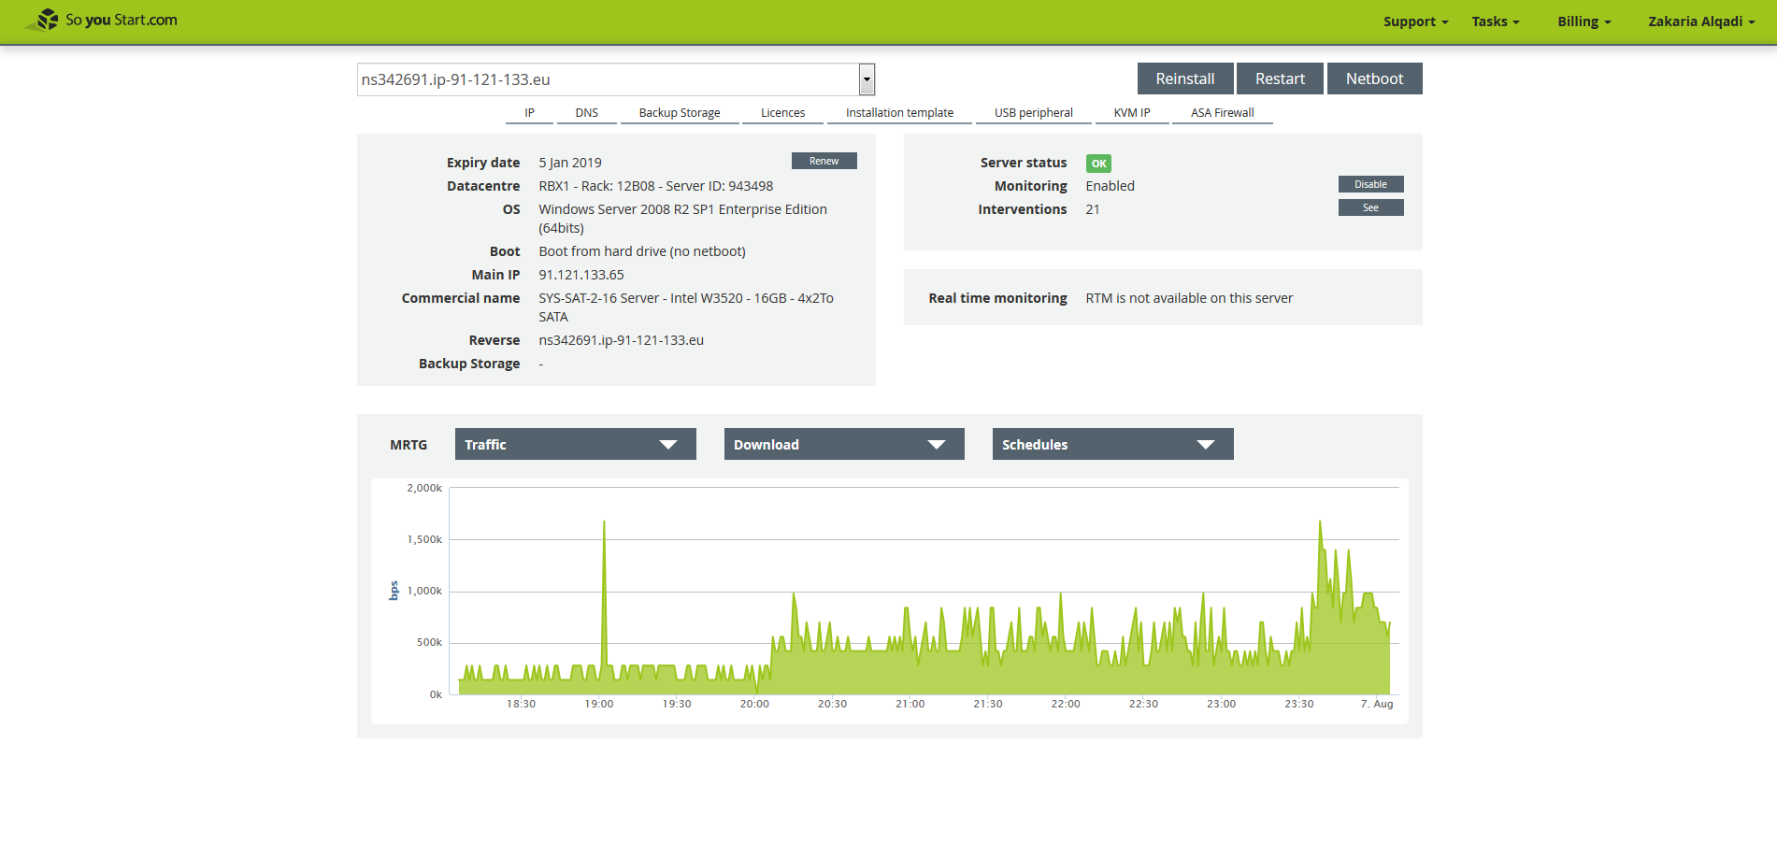Expand the MRTG Traffic dropdown
The height and width of the screenshot is (857, 1777).
click(x=575, y=444)
